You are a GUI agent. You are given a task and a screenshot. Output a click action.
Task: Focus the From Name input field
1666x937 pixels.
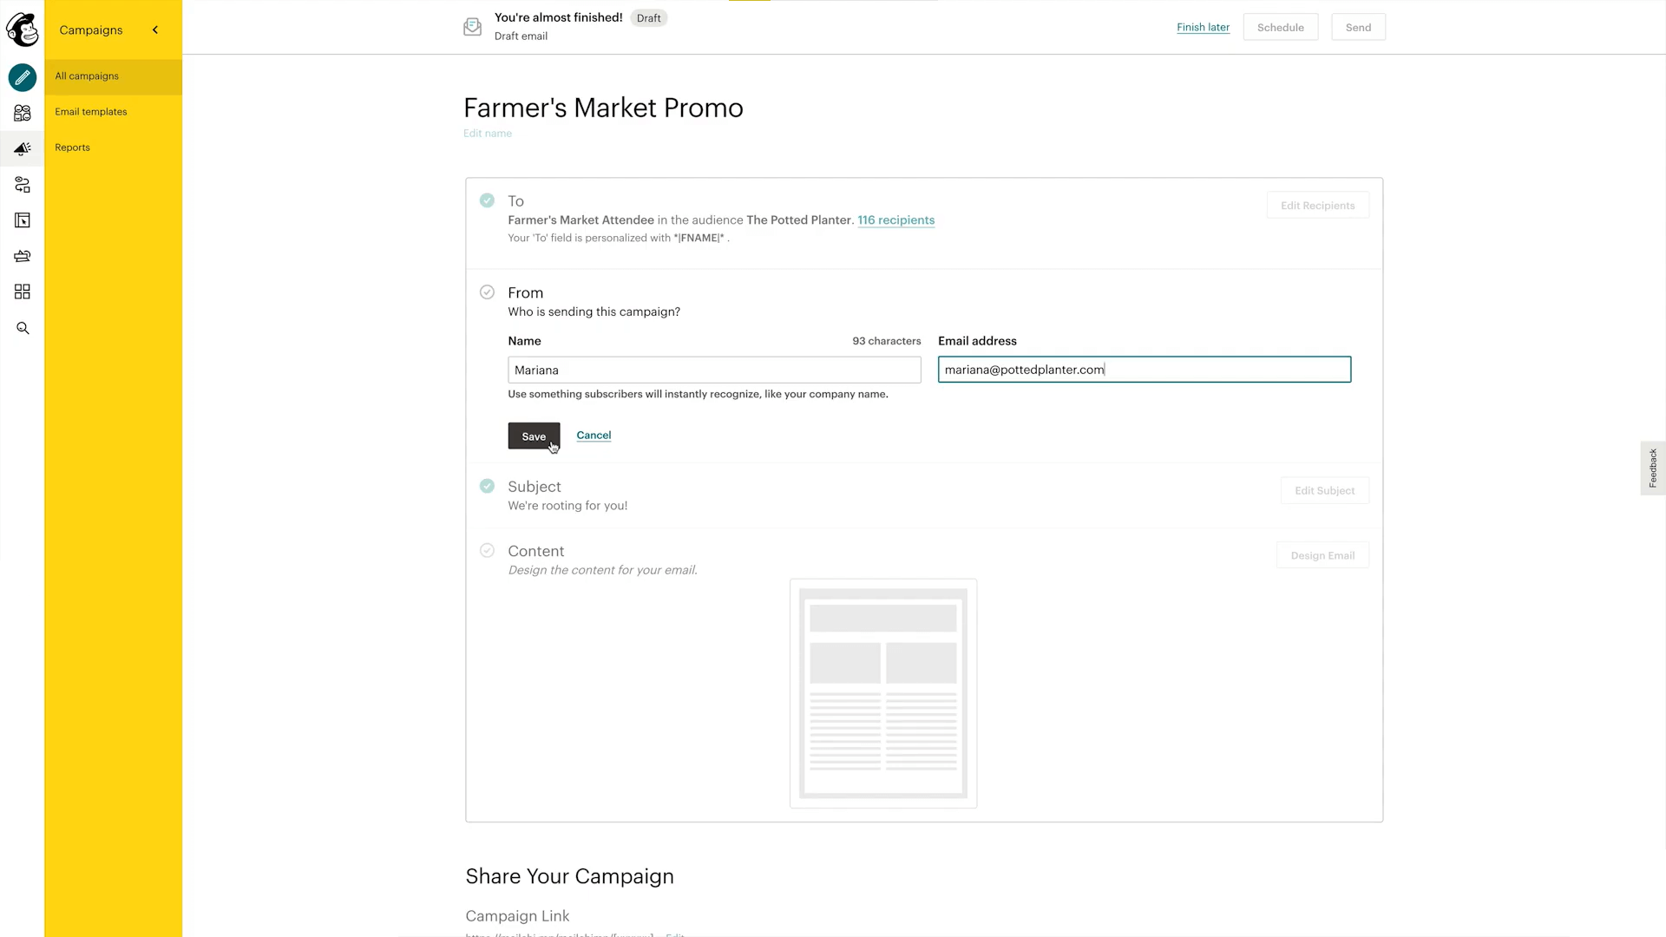[714, 370]
